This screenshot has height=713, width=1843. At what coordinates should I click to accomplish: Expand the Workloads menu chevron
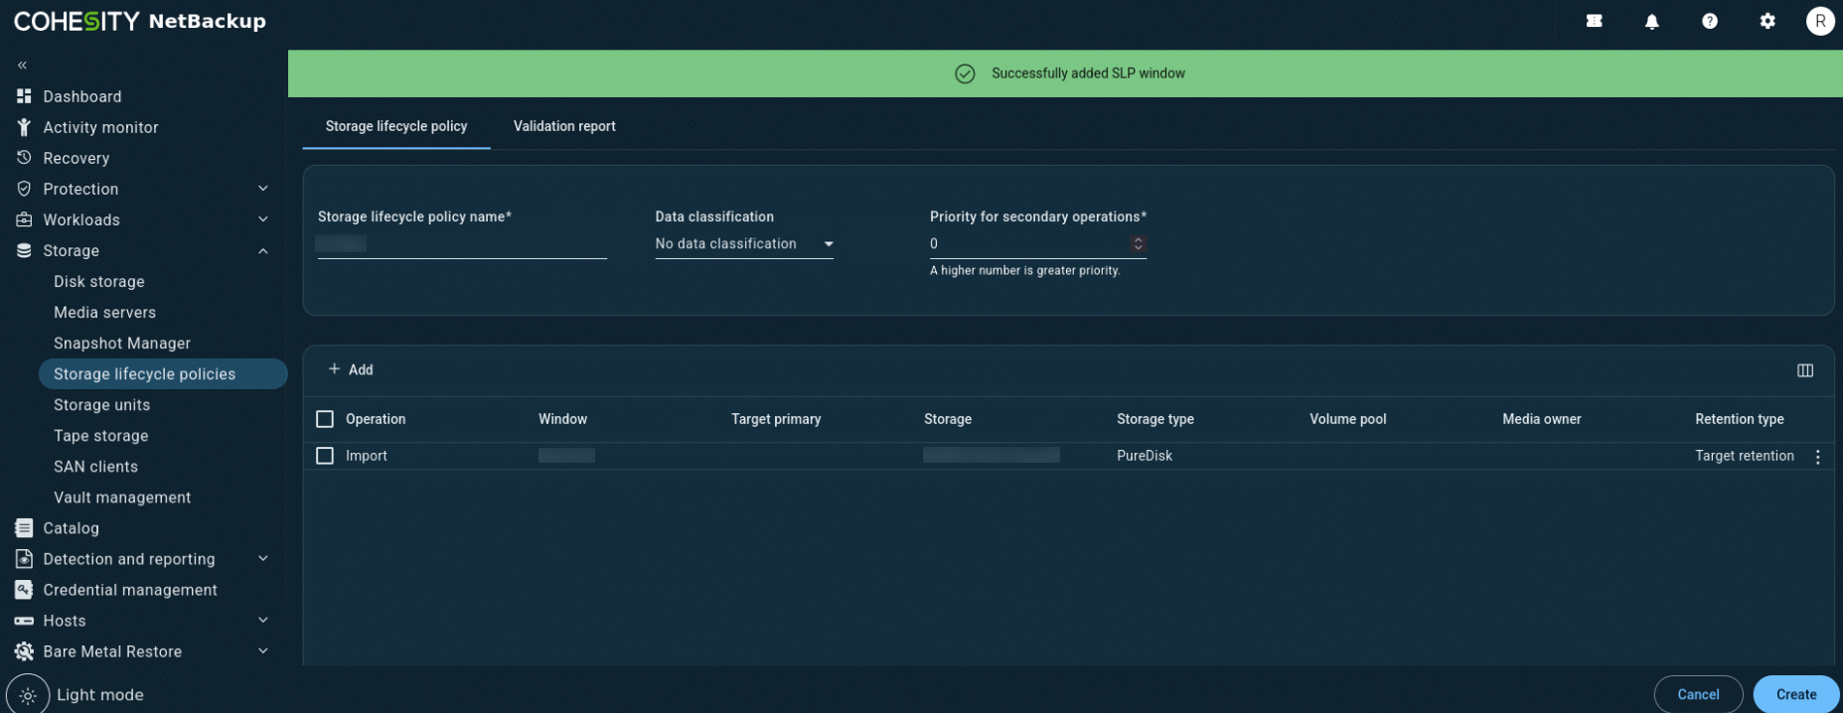tap(263, 219)
